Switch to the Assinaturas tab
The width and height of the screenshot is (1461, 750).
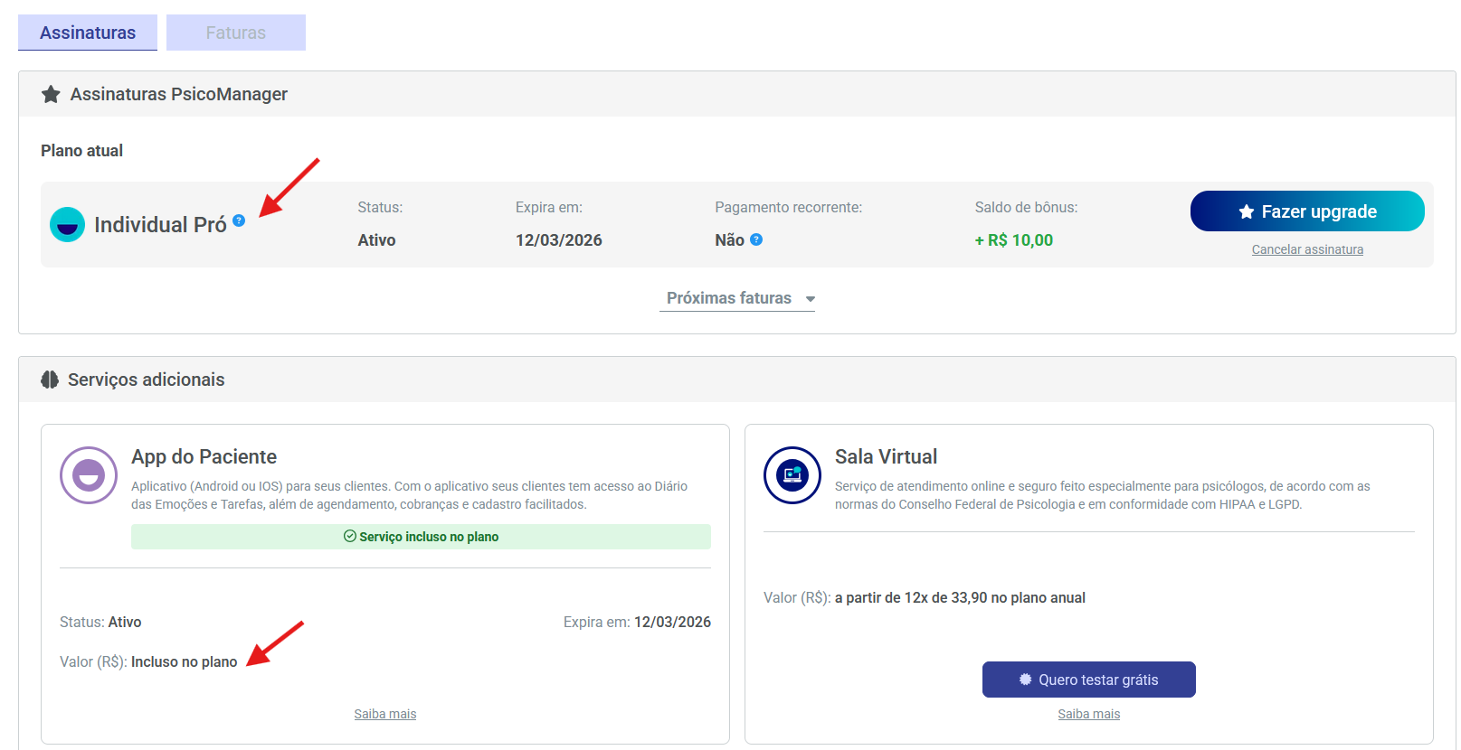click(88, 33)
